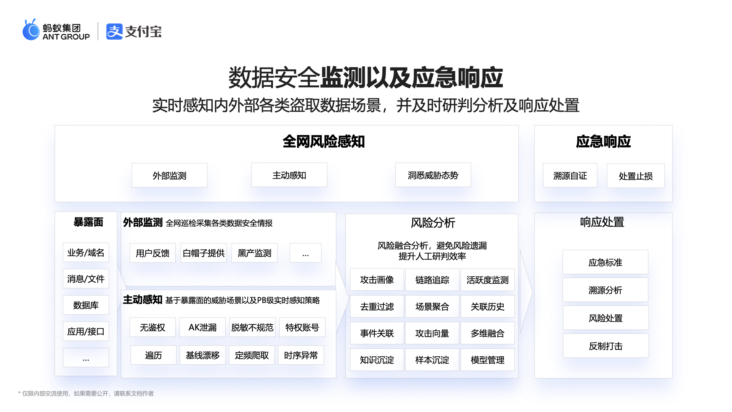This screenshot has height=412, width=732.
Task: Click the 溯源分析 box
Action: (x=605, y=290)
